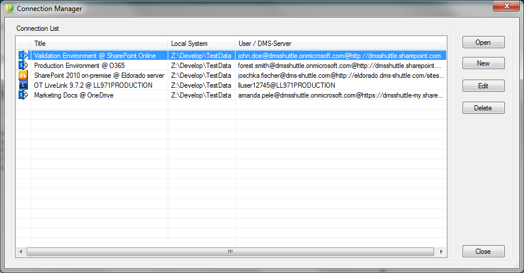The image size is (524, 273).
Task: Click the SharePoint icon beside Validation Environment
Action: click(23, 56)
